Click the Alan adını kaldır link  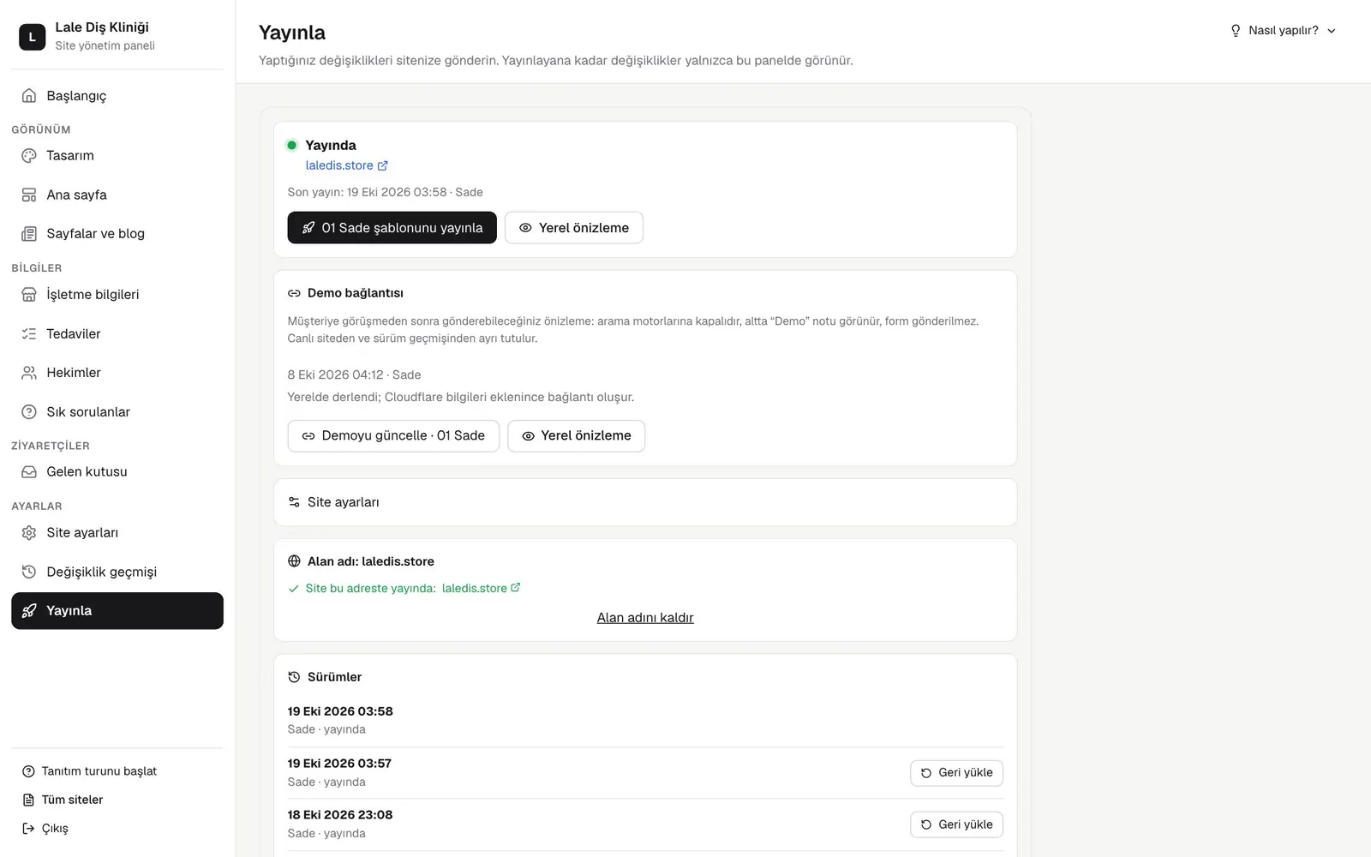pyautogui.click(x=645, y=618)
